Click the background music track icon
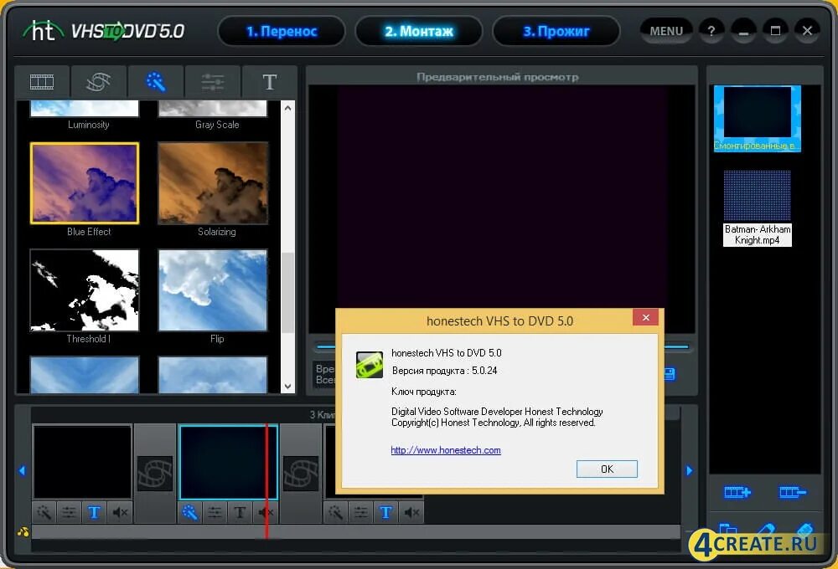This screenshot has width=838, height=569. click(23, 531)
